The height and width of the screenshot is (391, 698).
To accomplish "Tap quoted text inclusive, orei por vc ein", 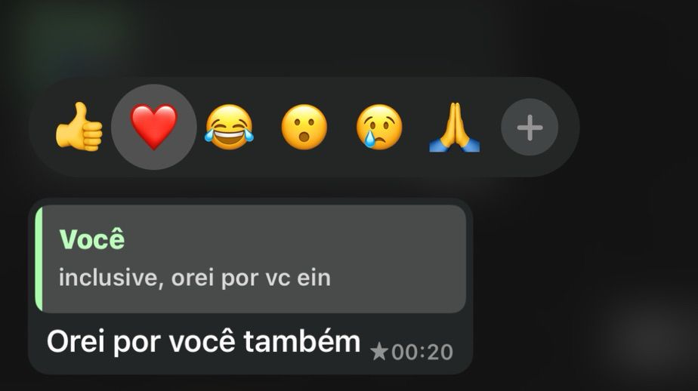I will coord(195,278).
